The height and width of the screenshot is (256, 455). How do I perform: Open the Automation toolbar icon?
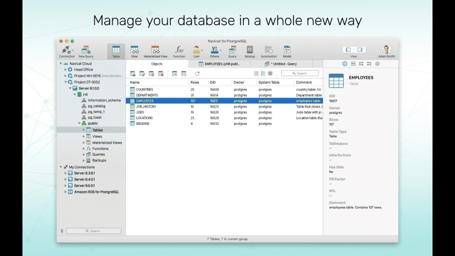[269, 52]
